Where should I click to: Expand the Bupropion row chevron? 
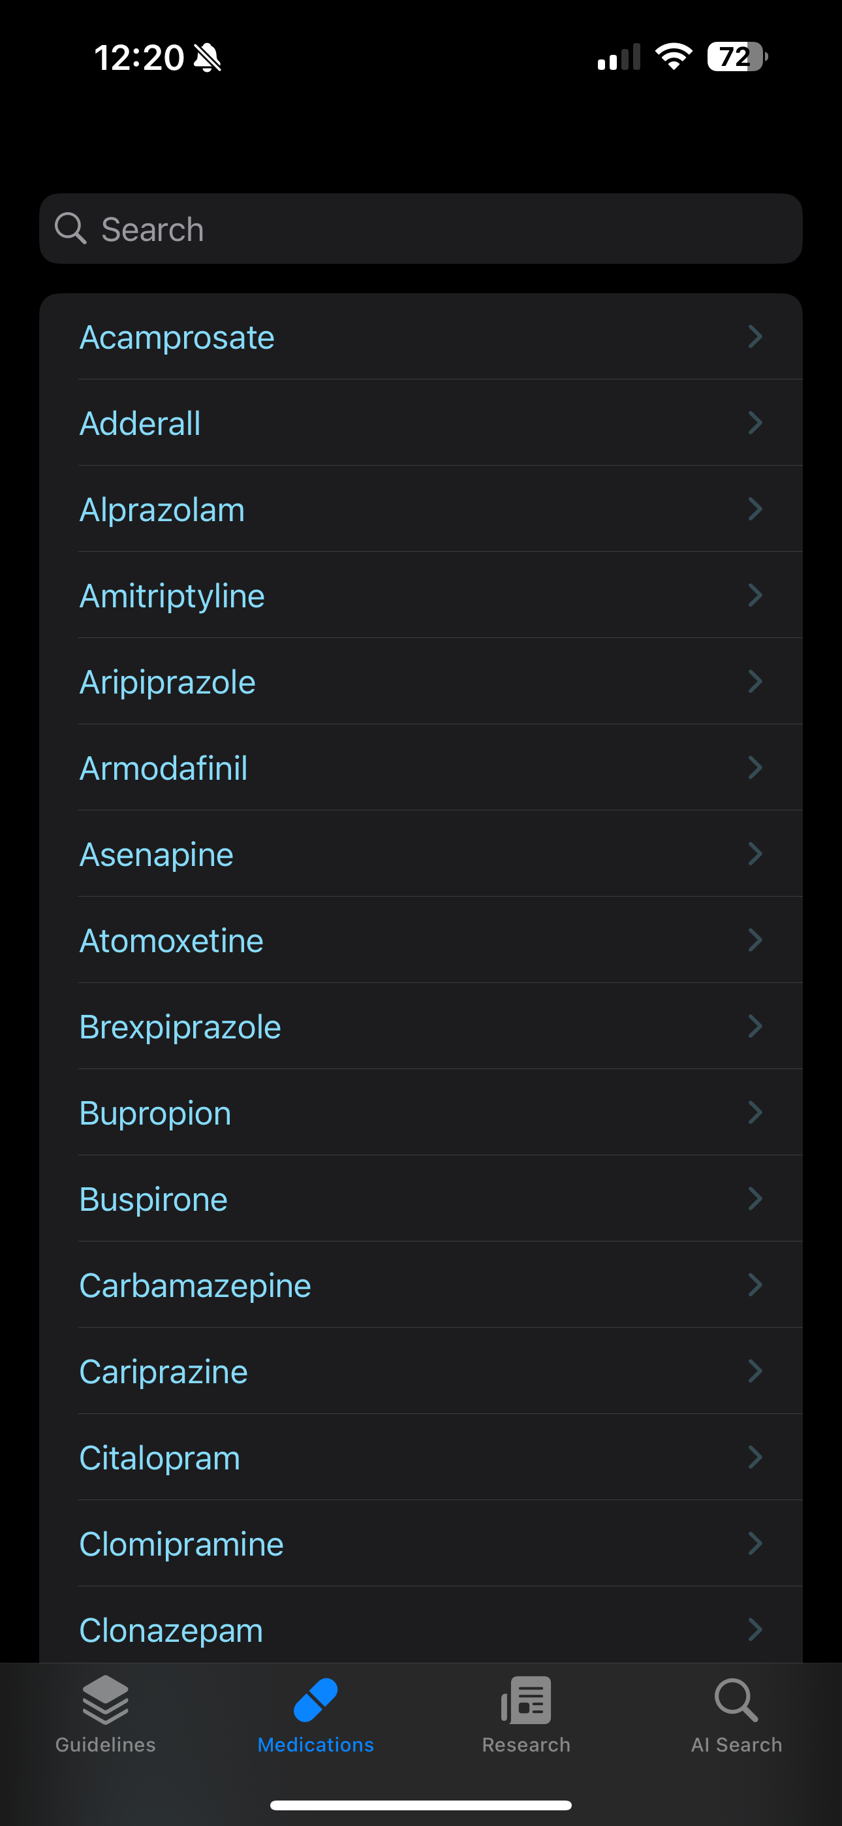coord(756,1112)
